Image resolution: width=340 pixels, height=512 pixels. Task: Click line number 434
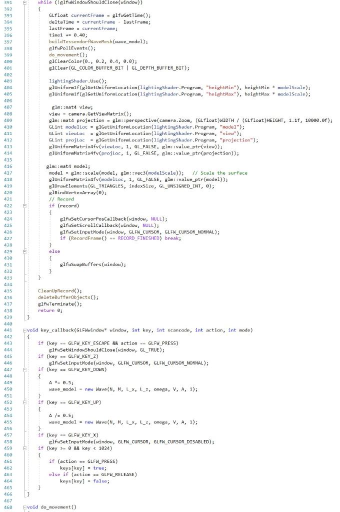(x=7, y=284)
